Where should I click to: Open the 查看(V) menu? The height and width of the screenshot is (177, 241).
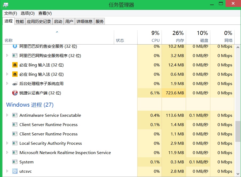[45, 13]
